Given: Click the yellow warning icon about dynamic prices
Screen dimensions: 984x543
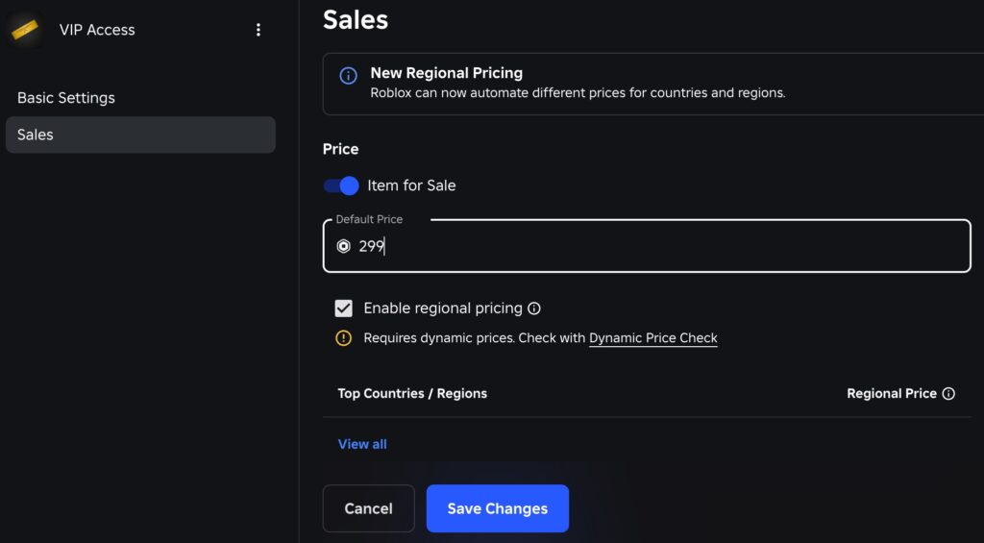Looking at the screenshot, I should coord(343,338).
